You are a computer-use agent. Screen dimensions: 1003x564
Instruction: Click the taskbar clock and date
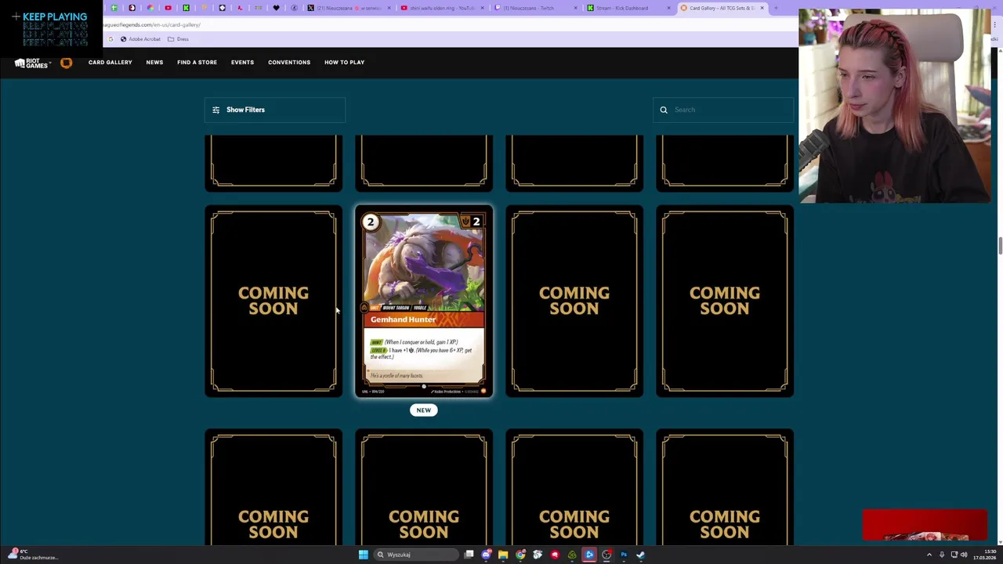pyautogui.click(x=985, y=555)
